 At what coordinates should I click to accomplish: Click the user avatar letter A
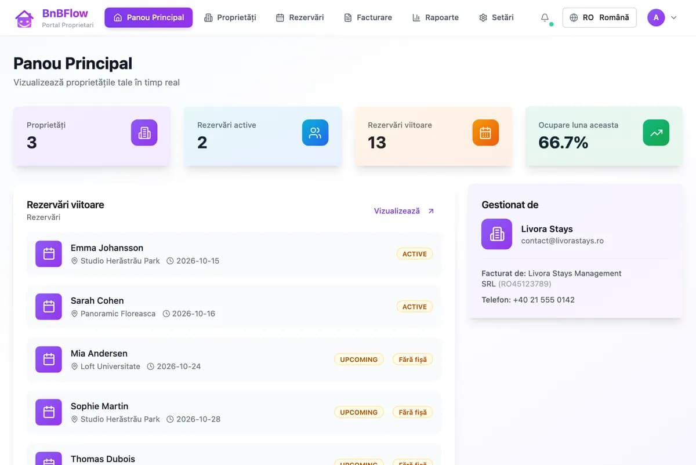click(x=656, y=17)
